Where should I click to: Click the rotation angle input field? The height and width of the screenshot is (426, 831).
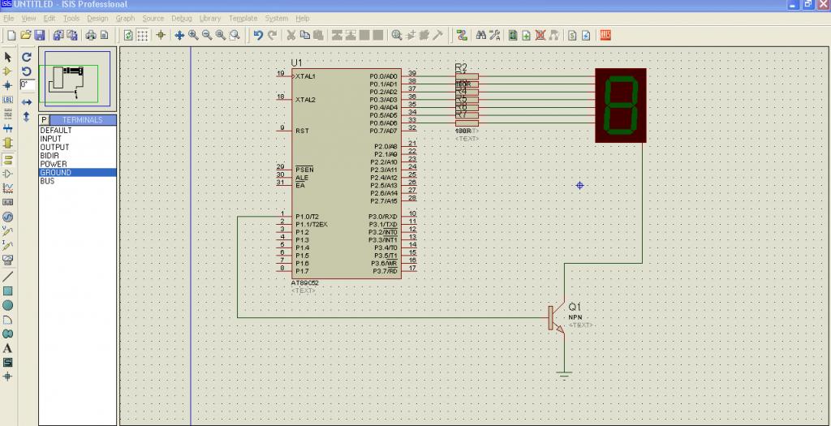coord(27,84)
